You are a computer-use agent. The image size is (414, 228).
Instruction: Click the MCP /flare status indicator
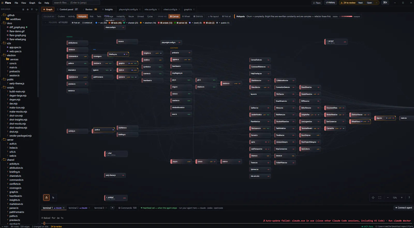tap(367, 226)
